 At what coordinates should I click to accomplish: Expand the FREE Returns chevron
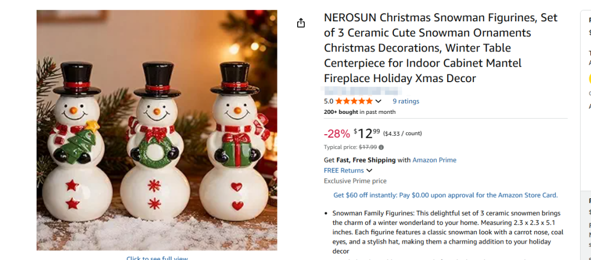(369, 171)
